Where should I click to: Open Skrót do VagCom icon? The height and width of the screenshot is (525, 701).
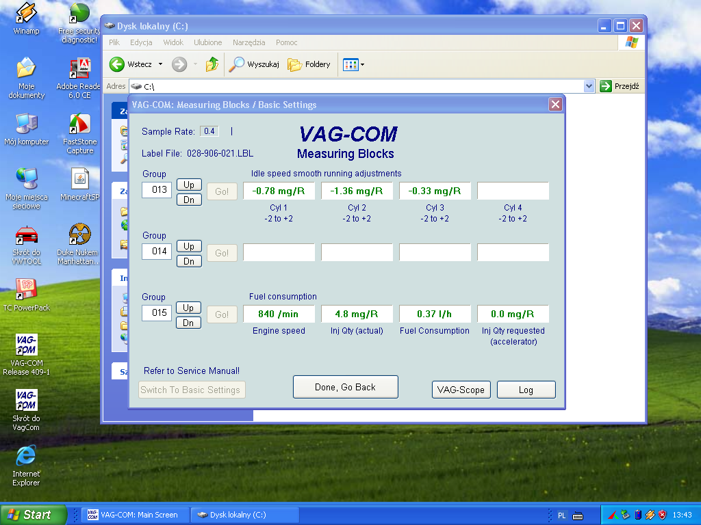[26, 410]
